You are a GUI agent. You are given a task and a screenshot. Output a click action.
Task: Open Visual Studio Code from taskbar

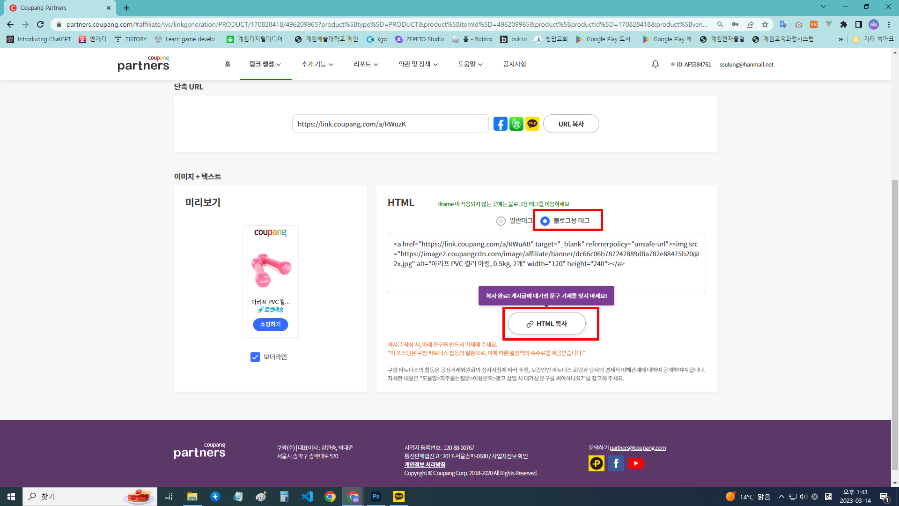coord(307,497)
